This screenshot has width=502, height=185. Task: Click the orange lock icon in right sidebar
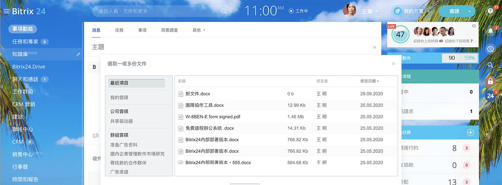(x=490, y=81)
